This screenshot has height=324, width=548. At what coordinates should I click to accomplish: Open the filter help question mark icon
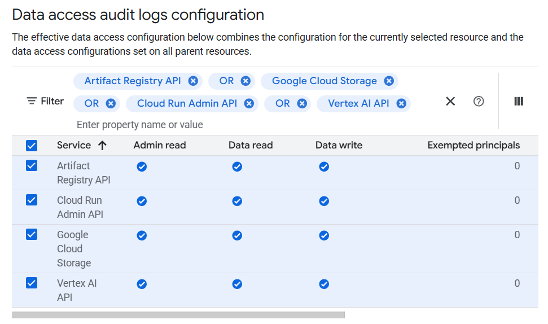point(479,101)
